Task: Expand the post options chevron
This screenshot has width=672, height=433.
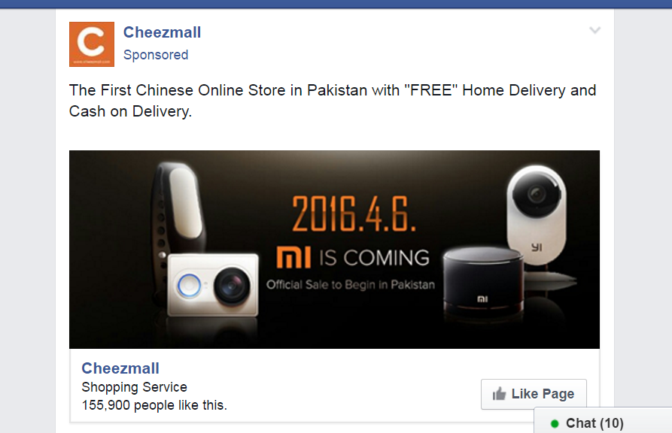Action: [x=594, y=30]
